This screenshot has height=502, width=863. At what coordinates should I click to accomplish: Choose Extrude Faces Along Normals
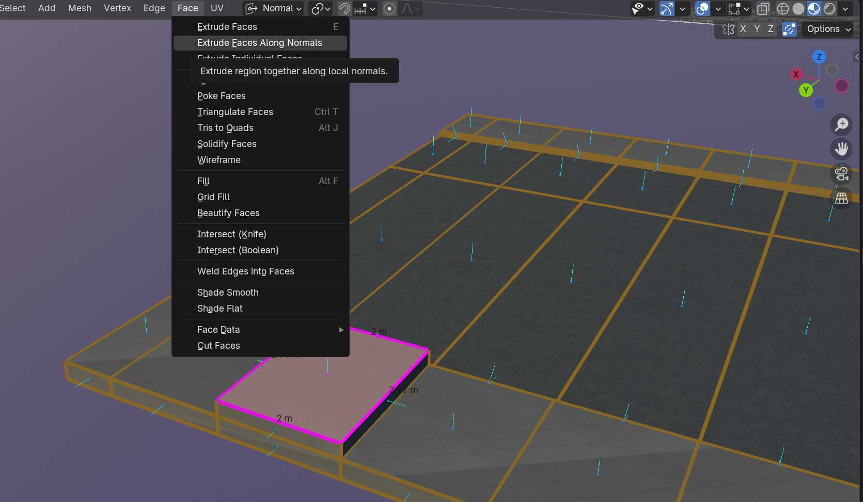pos(260,43)
